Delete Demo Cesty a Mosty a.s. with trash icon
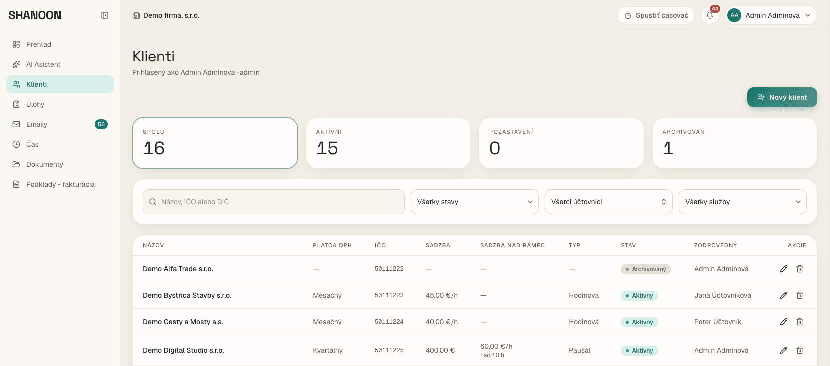The width and height of the screenshot is (830, 366). tap(800, 322)
